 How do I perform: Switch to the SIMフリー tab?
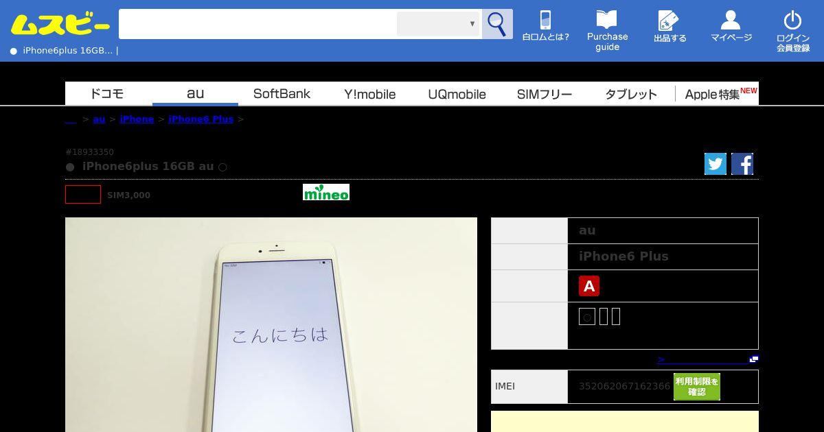(x=544, y=94)
